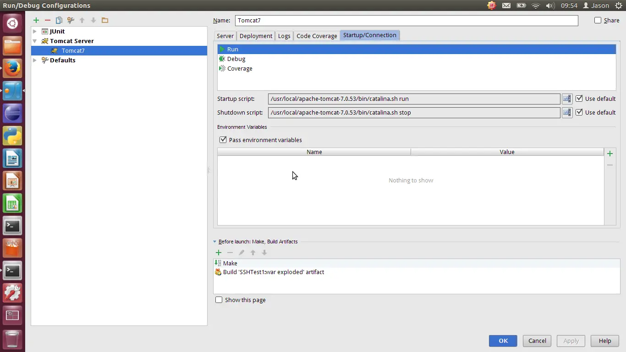Select the Run mode in the list
The image size is (626, 352).
pyautogui.click(x=417, y=49)
